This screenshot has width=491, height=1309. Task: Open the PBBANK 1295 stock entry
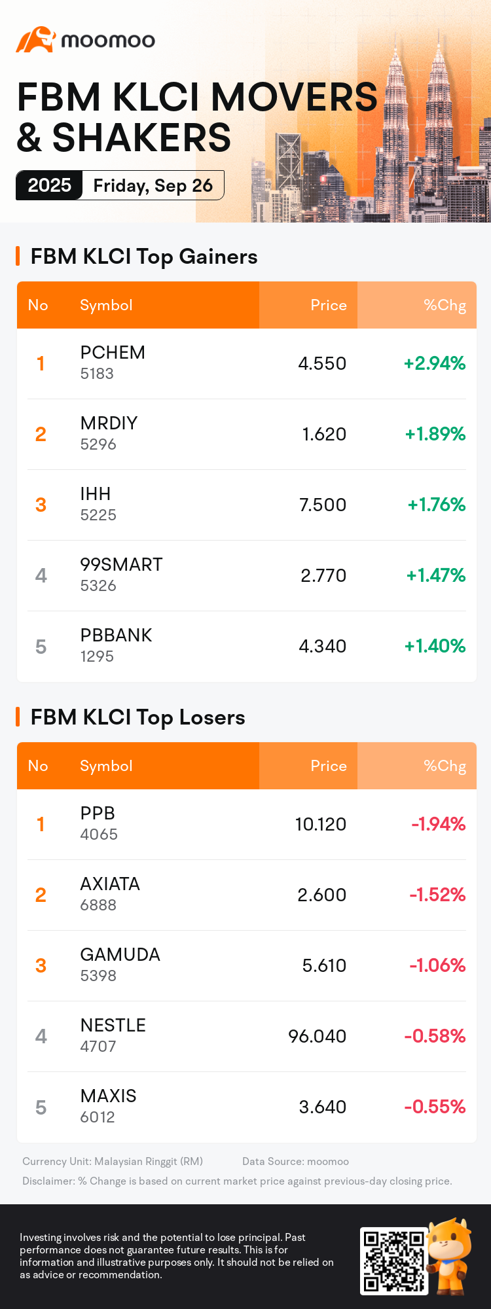click(246, 646)
